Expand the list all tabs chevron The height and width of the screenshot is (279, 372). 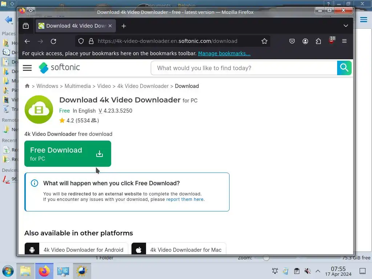coord(346,26)
